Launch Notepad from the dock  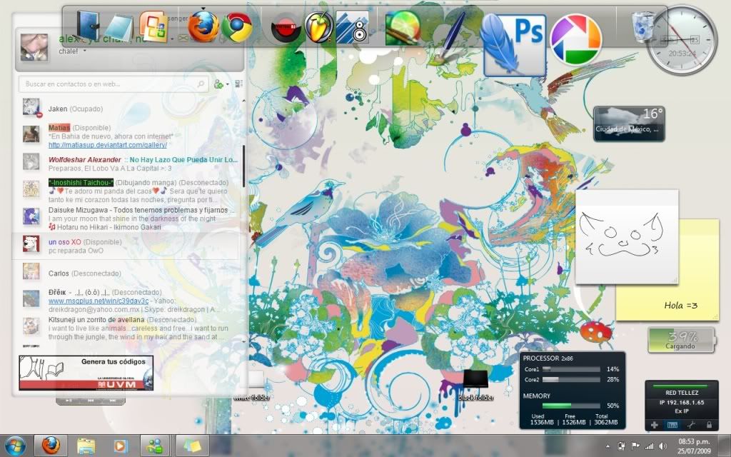pos(119,28)
